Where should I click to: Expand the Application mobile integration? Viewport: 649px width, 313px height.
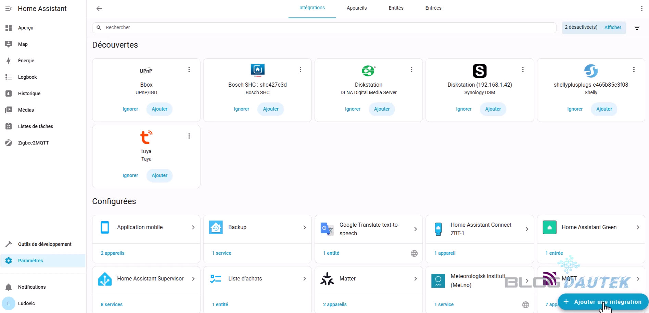point(193,227)
